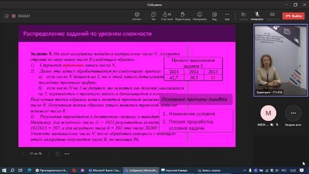
Task: Click the table cell with 42,7
Action: pyautogui.click(x=174, y=78)
